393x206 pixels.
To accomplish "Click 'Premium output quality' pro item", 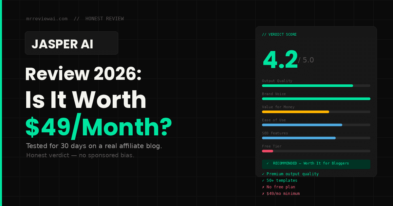I will (290, 174).
